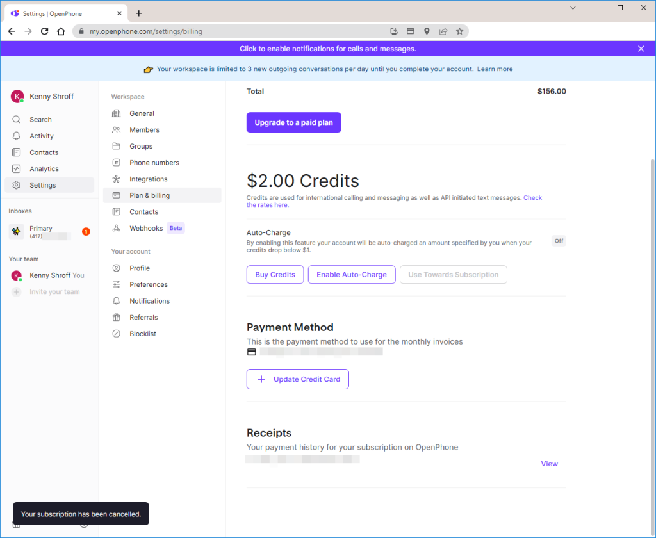Open the Members settings page
656x538 pixels.
pyautogui.click(x=144, y=130)
